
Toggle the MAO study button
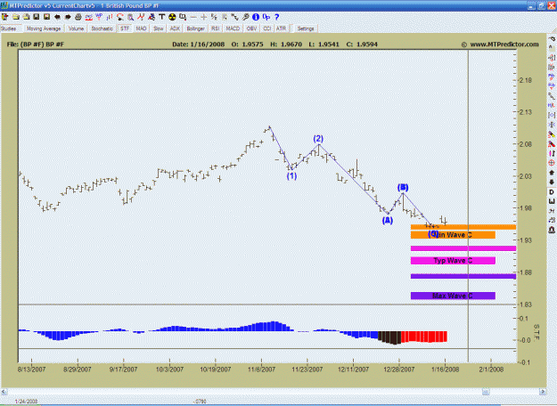[x=141, y=28]
